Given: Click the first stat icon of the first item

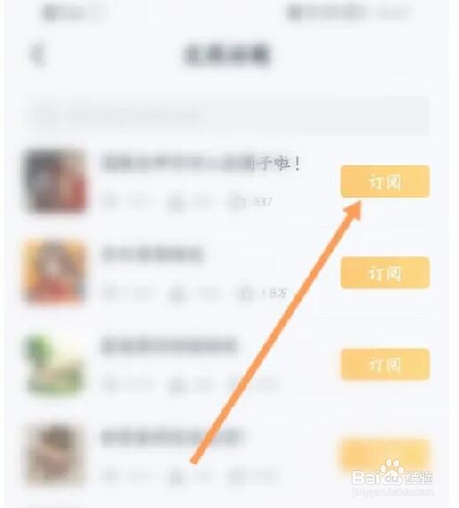Looking at the screenshot, I should pos(109,202).
